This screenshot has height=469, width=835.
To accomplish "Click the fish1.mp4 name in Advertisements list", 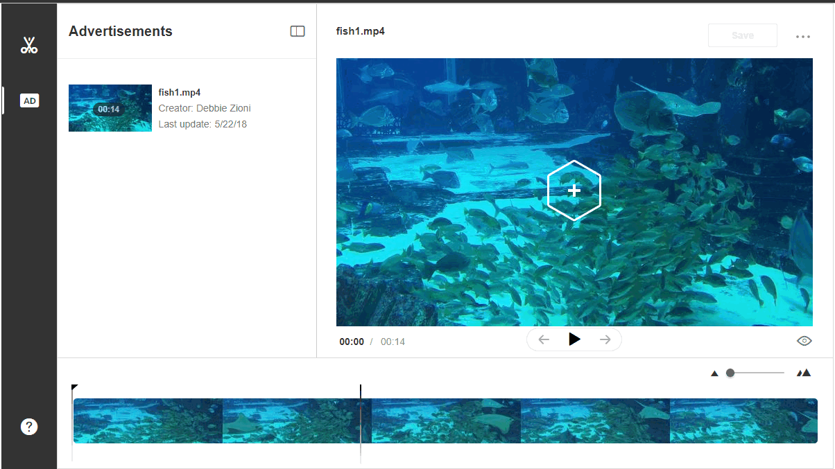I will point(180,92).
